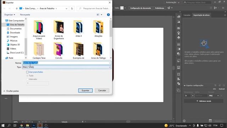Open Align panel icon in Illustrator dock

coord(178,79)
